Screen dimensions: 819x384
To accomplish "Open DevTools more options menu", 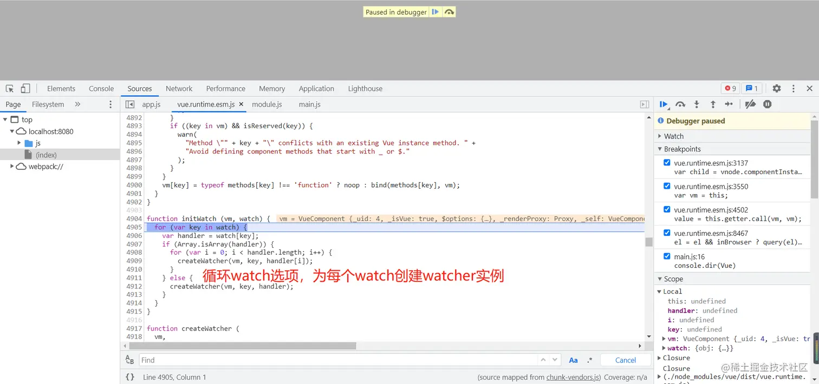I will (794, 89).
